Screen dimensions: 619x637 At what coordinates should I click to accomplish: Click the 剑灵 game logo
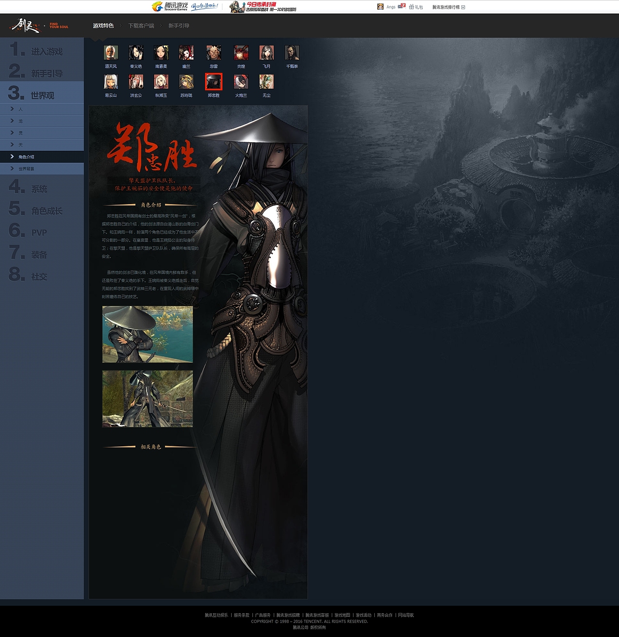pyautogui.click(x=26, y=26)
